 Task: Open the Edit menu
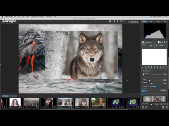tap(19, 17)
